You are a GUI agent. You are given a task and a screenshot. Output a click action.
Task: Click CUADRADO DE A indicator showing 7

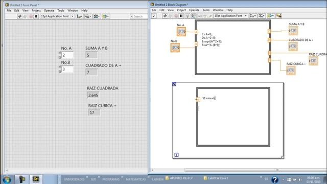click(x=91, y=73)
